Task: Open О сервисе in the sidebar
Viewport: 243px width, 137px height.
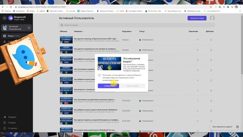Action: 11,128
